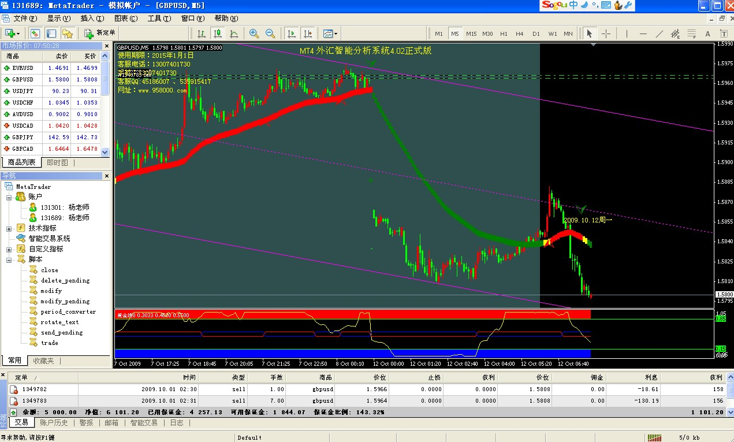Toggle the Market Watch panel icon
The height and width of the screenshot is (442, 734).
pos(35,34)
